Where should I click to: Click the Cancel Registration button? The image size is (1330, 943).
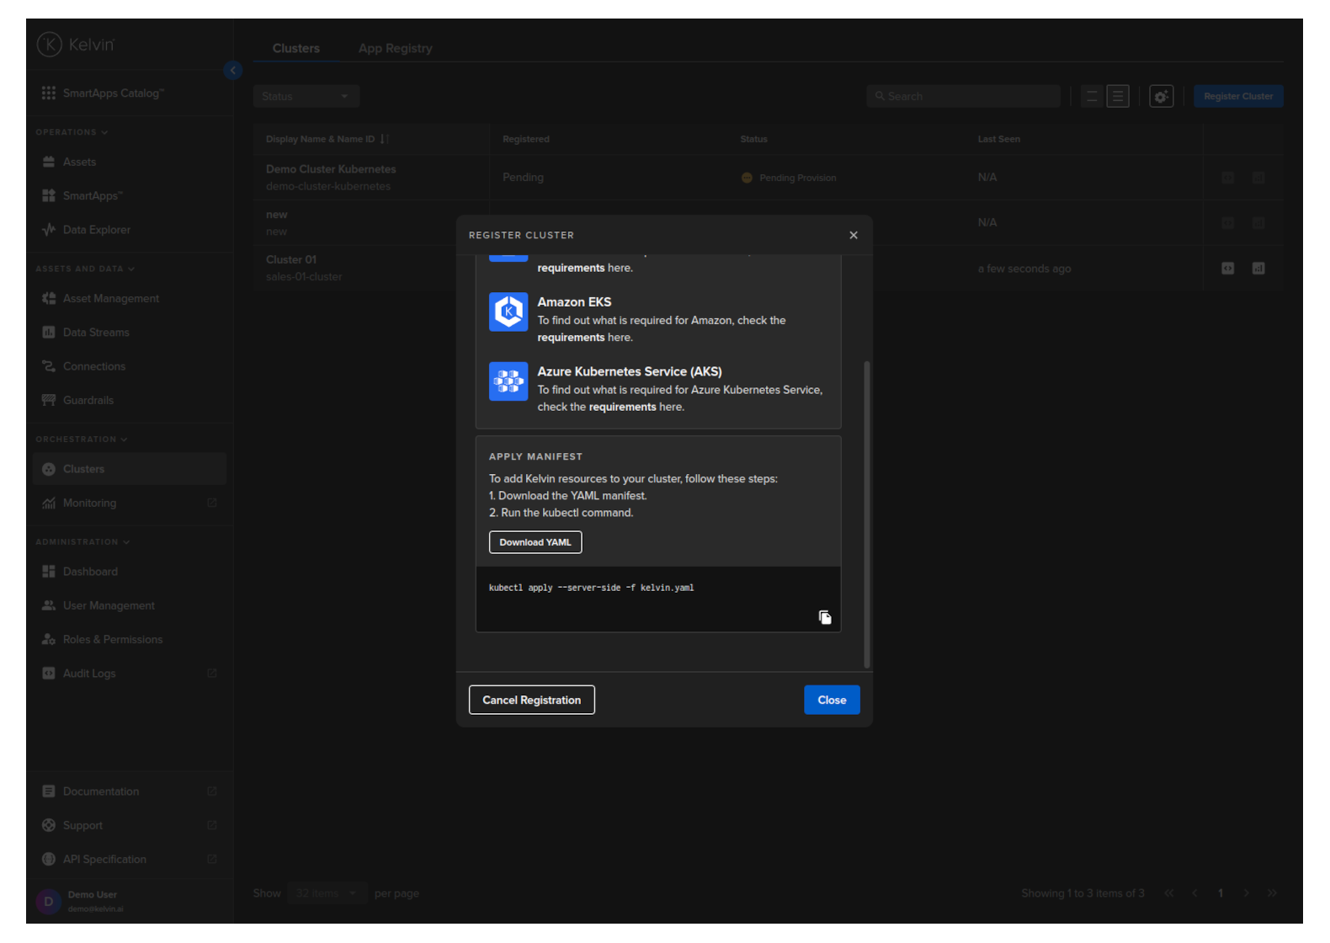[x=531, y=700]
